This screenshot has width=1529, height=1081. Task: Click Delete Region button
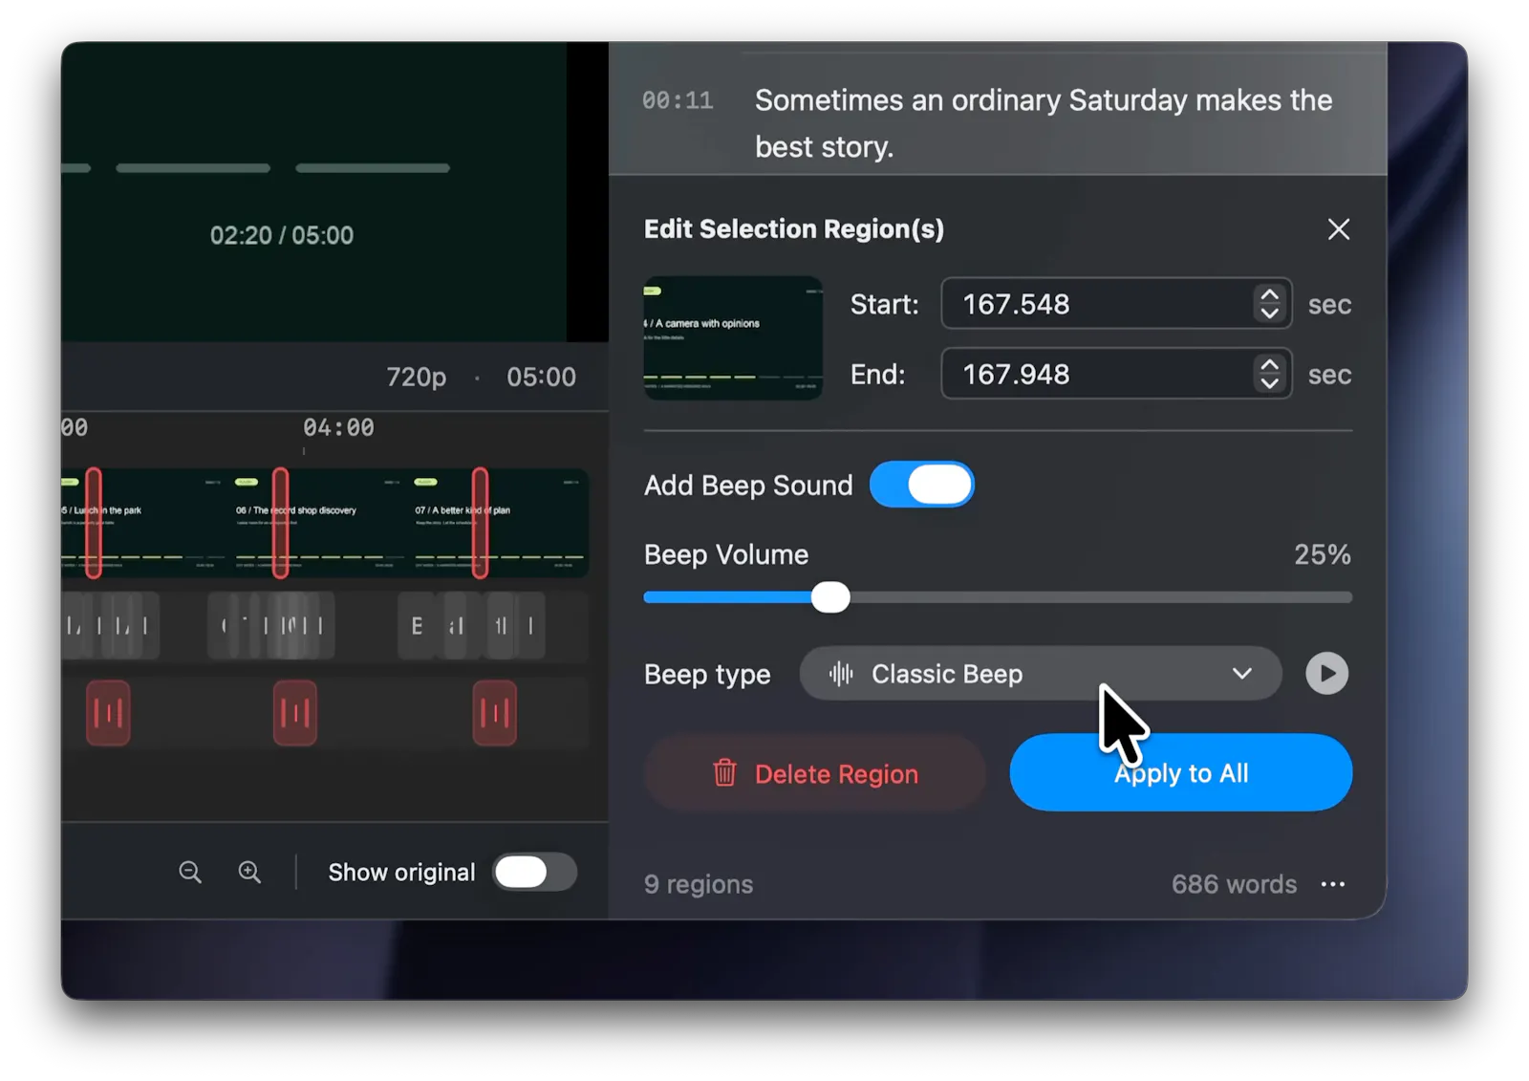(815, 773)
